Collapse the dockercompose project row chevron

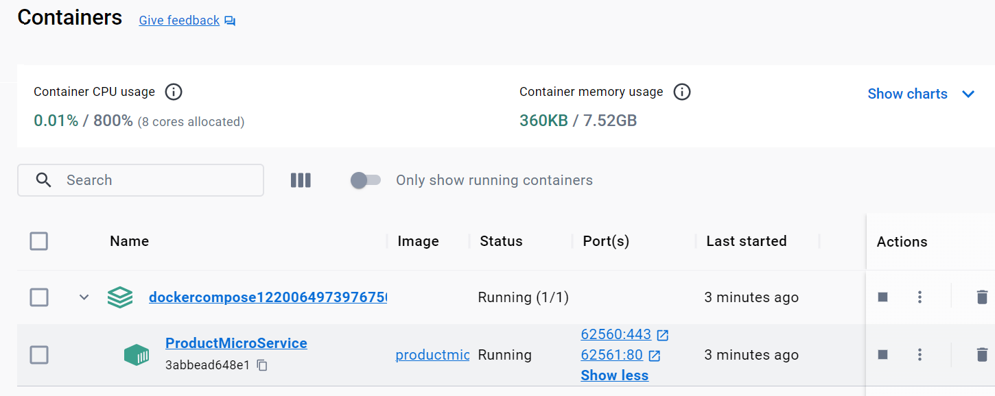(84, 297)
